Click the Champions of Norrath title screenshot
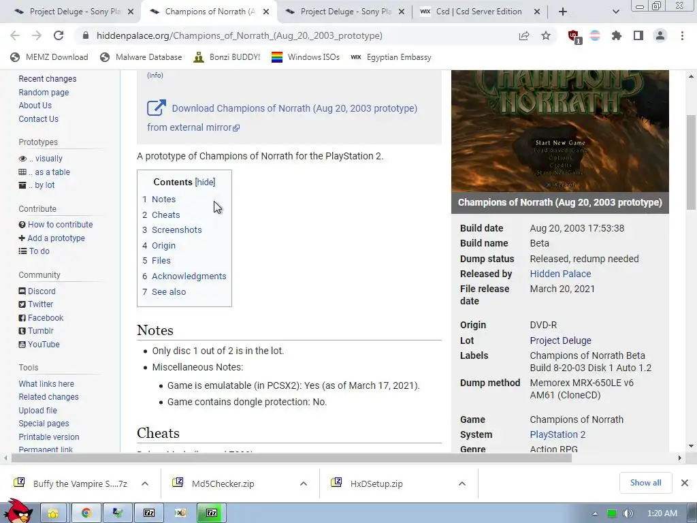697x523 pixels. (x=560, y=131)
